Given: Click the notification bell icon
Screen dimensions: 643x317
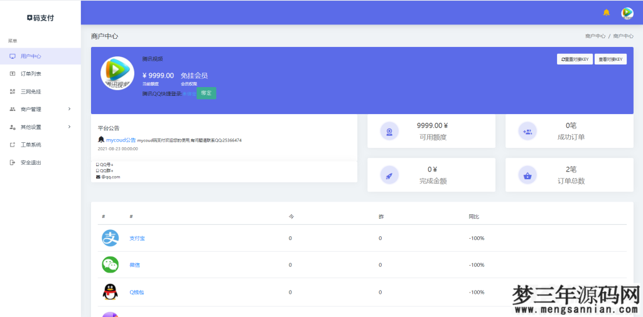Looking at the screenshot, I should point(606,13).
